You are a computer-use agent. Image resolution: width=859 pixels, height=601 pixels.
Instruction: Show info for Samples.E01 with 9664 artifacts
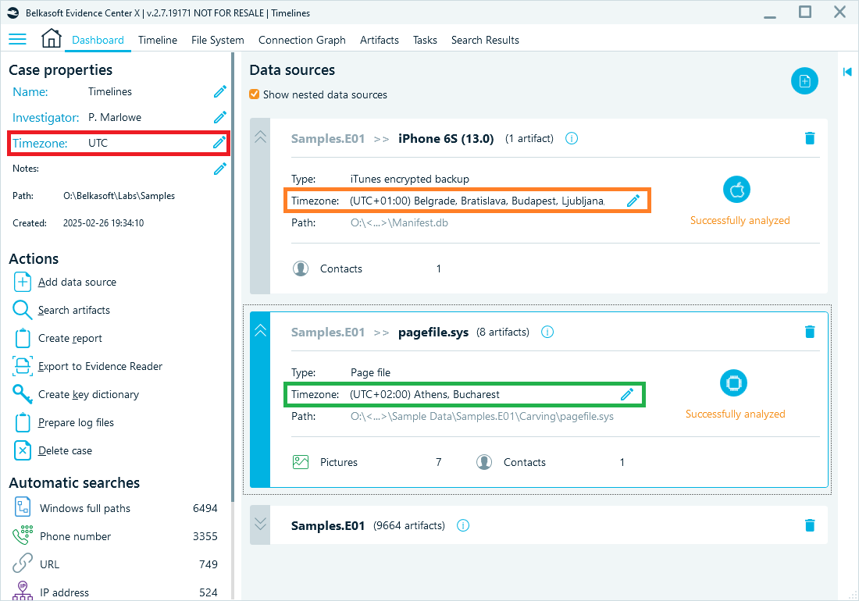(463, 525)
